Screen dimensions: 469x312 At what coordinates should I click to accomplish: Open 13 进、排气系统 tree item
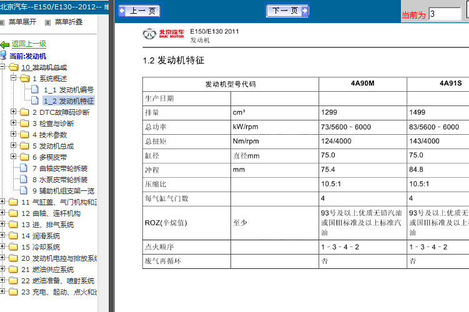click(47, 225)
